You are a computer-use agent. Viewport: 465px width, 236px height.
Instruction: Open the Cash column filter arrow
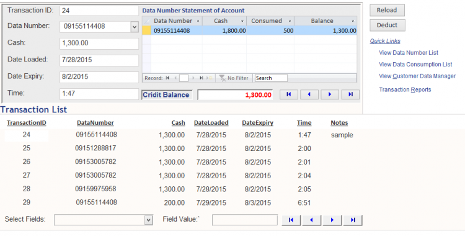(242, 21)
